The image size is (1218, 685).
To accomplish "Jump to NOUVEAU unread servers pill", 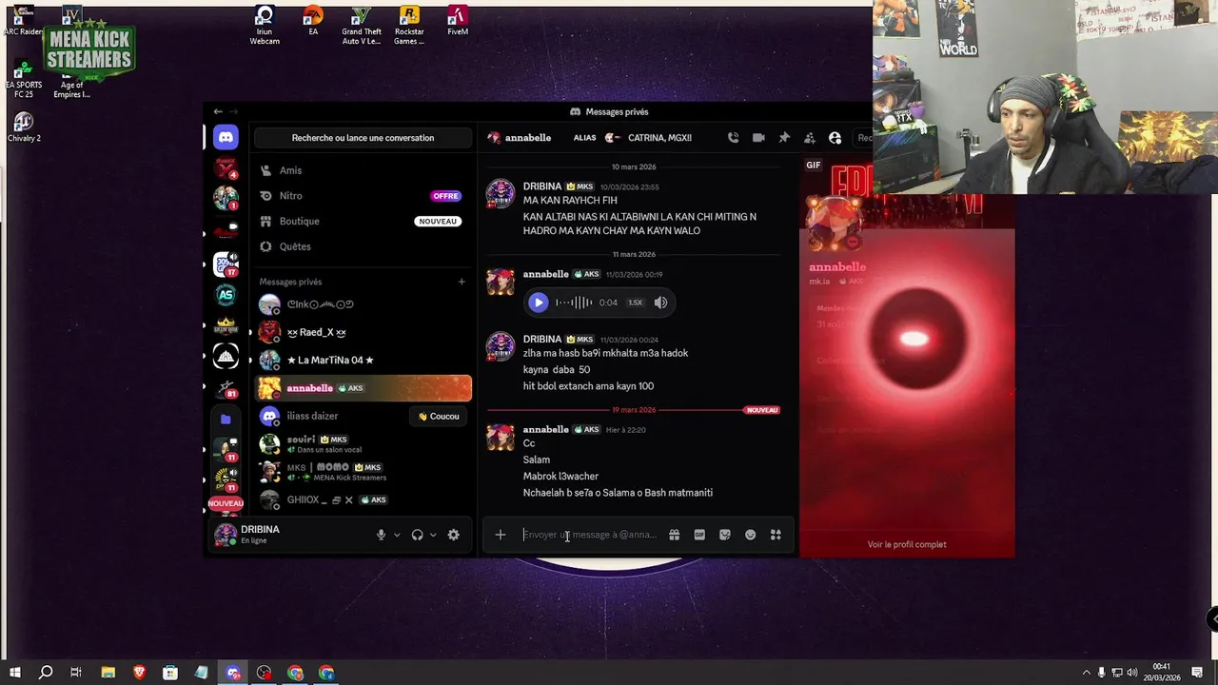I will (x=226, y=503).
